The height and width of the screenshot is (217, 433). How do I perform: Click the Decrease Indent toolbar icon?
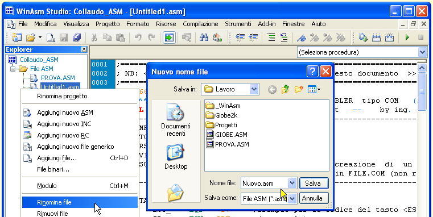point(254,37)
